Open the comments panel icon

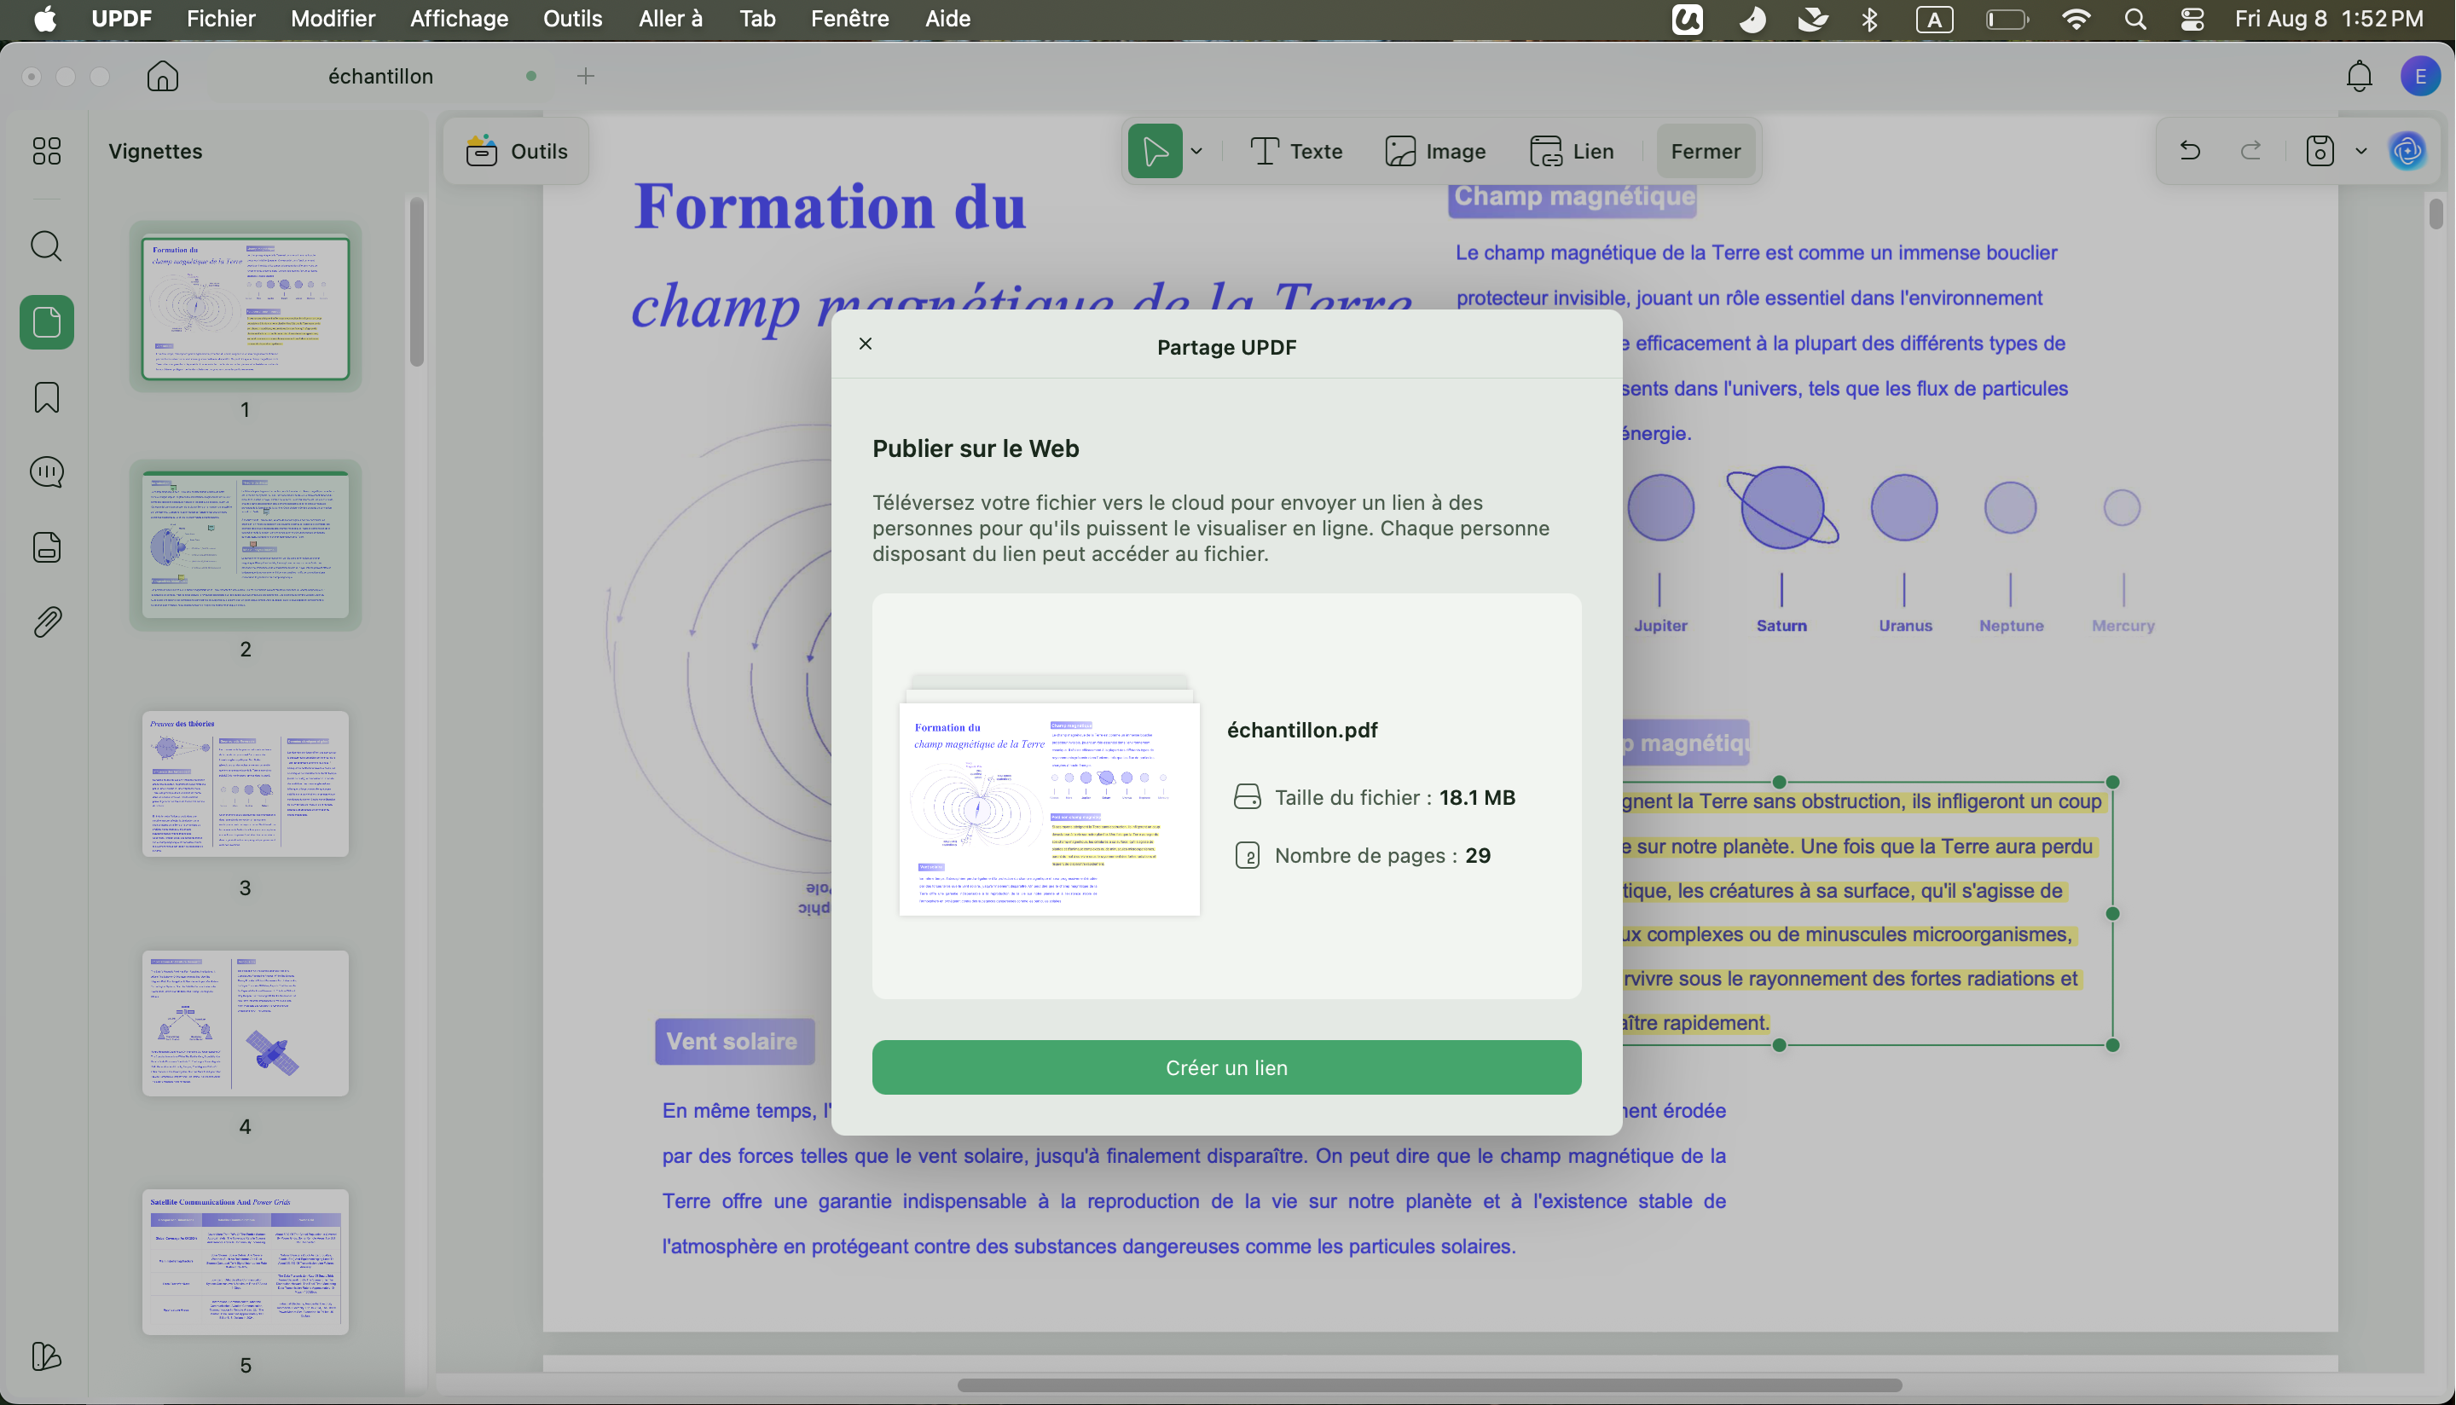(x=46, y=471)
